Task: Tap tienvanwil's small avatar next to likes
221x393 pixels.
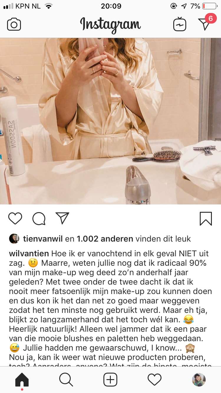Action: [14, 239]
